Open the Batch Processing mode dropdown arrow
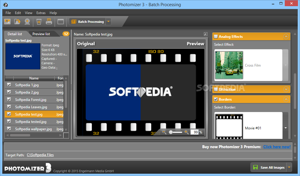This screenshot has width=300, height=176. coord(108,22)
